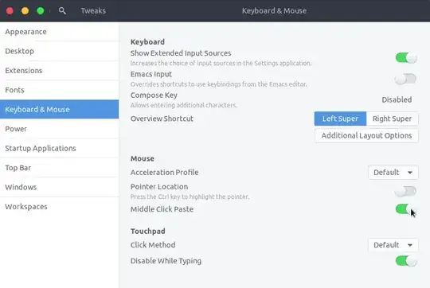Go to the Appearance section
430x288 pixels.
pos(59,32)
